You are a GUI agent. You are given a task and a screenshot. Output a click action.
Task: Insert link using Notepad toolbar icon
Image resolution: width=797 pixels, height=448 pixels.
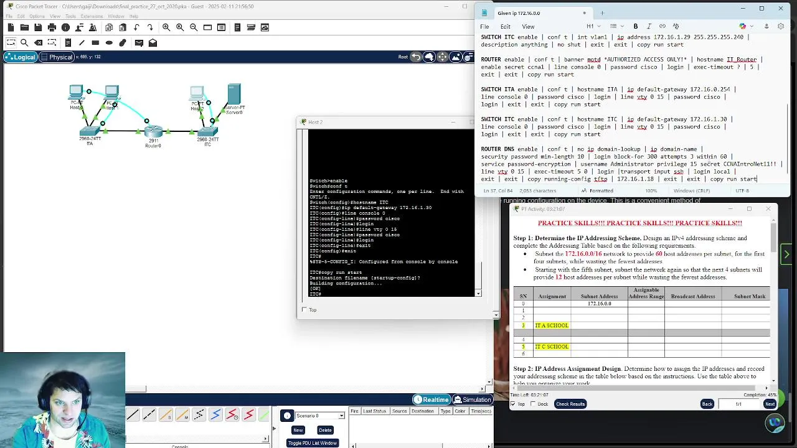coord(663,26)
